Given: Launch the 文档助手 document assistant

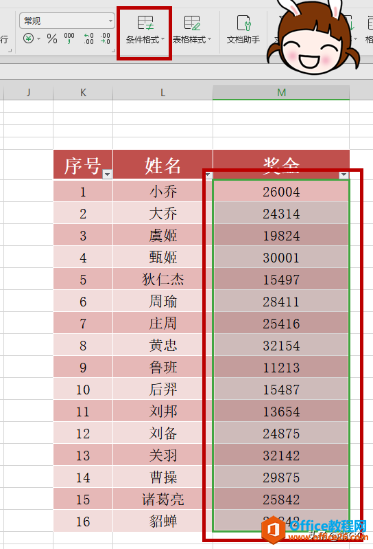Looking at the screenshot, I should click(x=243, y=30).
